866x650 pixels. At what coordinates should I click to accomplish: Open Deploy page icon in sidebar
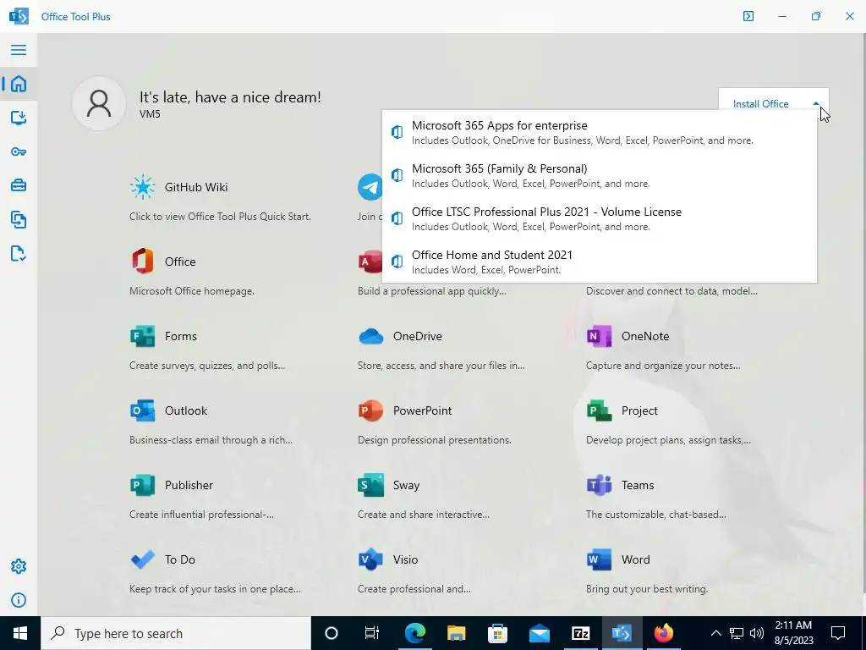click(x=19, y=117)
